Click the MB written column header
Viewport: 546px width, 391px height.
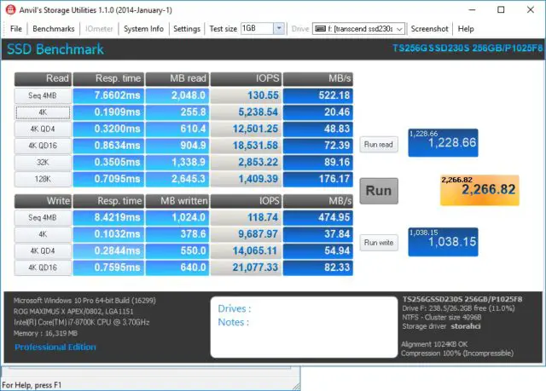pyautogui.click(x=177, y=201)
